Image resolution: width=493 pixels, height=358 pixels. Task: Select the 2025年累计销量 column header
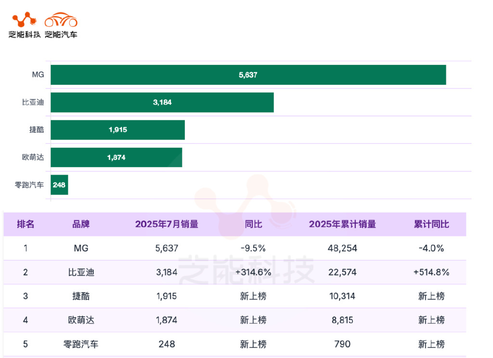342,224
